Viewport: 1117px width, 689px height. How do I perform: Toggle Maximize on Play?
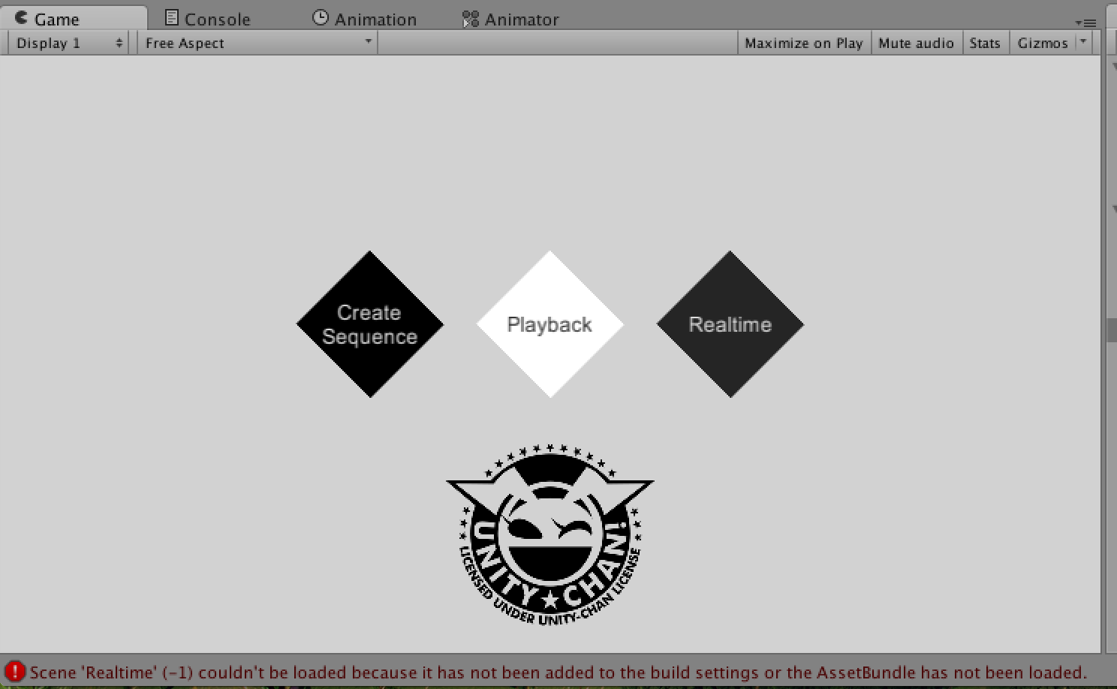pos(804,43)
